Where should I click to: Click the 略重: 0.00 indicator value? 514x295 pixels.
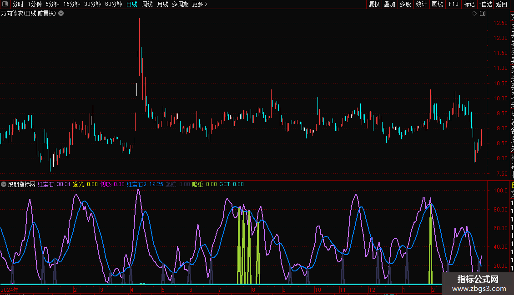tap(205, 184)
